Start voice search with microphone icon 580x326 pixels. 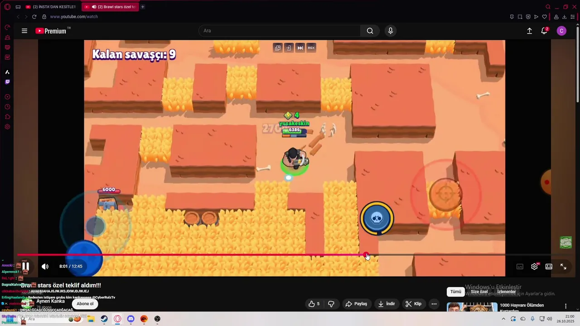[x=391, y=31]
